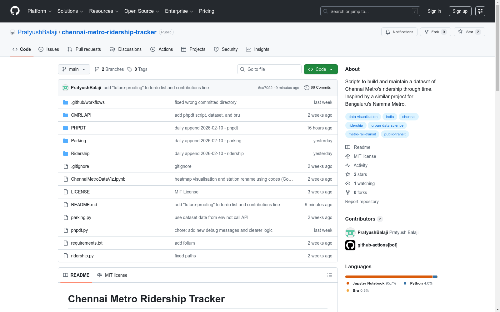Viewport: 500px width, 312px height.
Task: Click the book icon next to Readme
Action: click(348, 147)
